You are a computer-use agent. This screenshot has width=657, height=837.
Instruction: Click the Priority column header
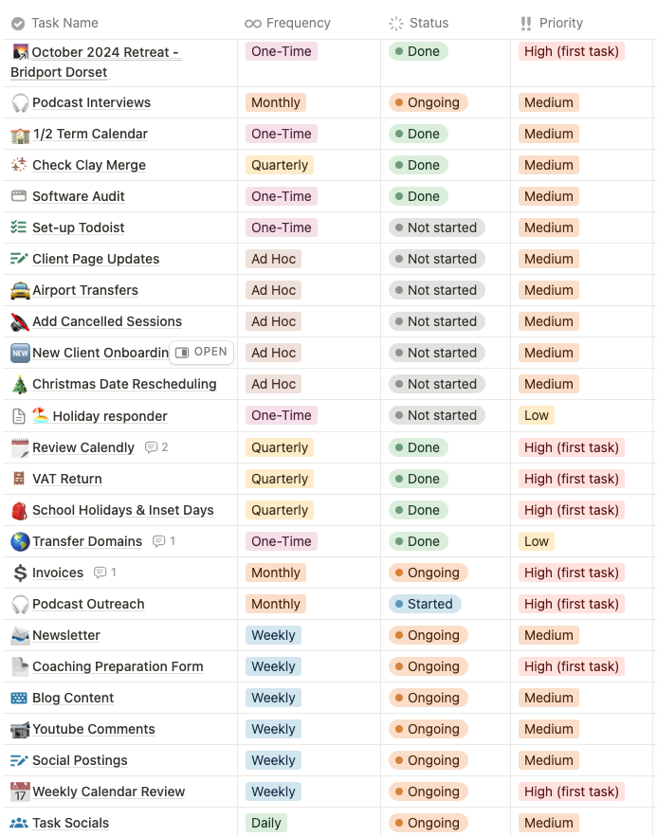[x=560, y=23]
